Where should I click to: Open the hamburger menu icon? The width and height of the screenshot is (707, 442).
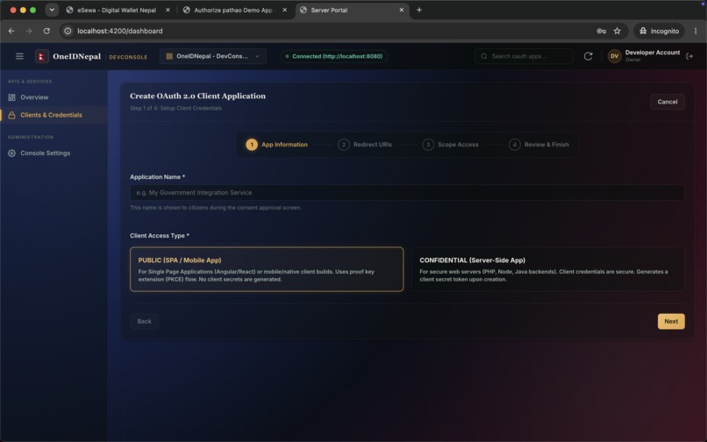tap(19, 56)
